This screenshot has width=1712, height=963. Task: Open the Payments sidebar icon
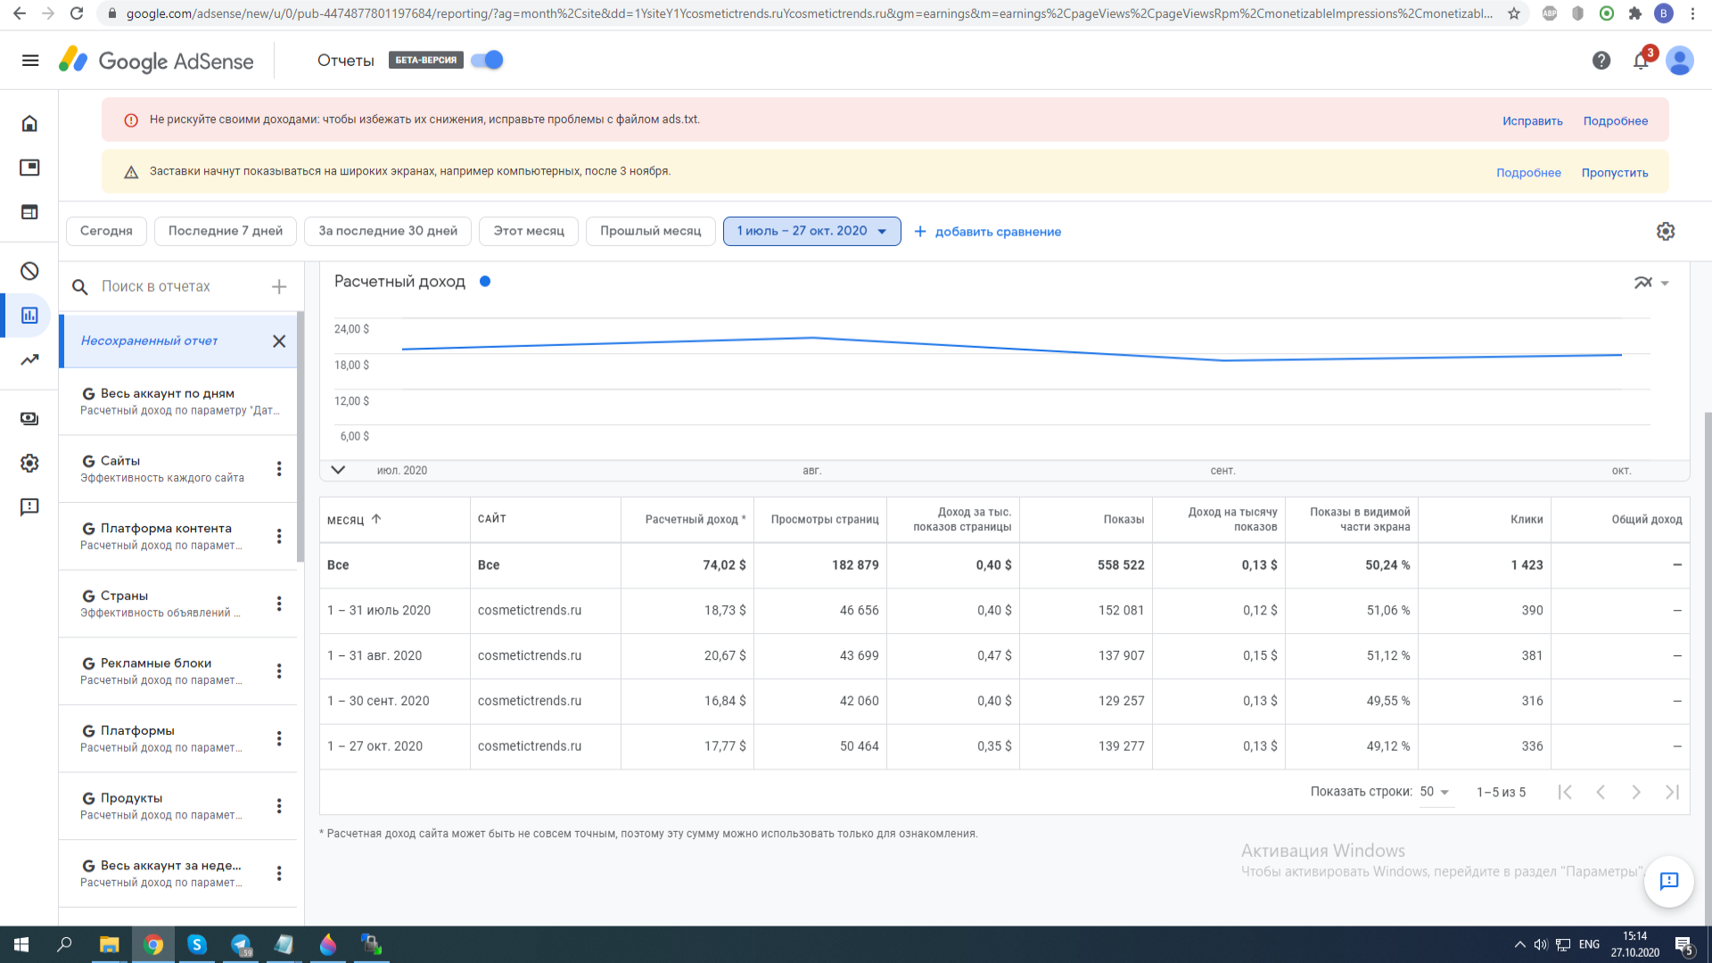pos(29,418)
